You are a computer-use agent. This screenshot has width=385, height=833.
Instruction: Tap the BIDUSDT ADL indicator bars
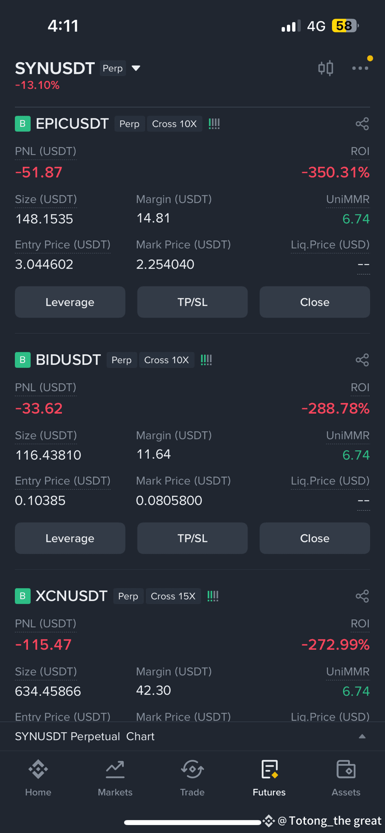(x=206, y=360)
